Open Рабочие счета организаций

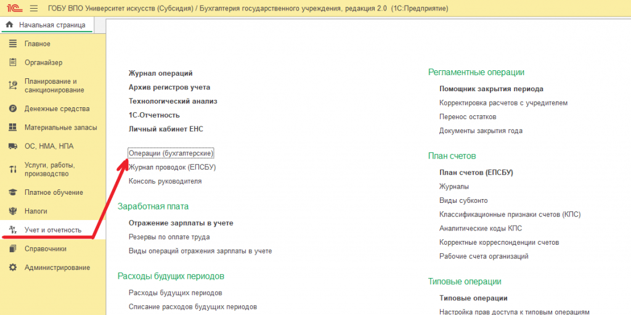pyautogui.click(x=484, y=256)
